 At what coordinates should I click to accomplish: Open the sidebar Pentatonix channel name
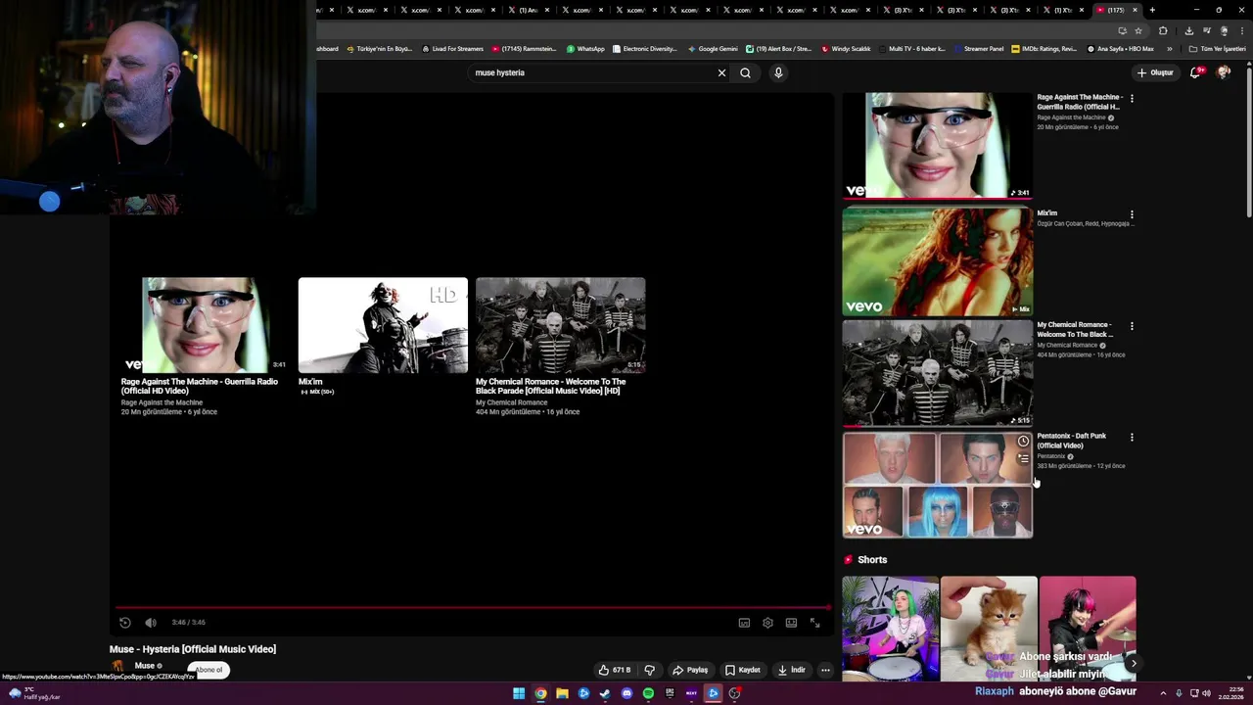point(1050,456)
